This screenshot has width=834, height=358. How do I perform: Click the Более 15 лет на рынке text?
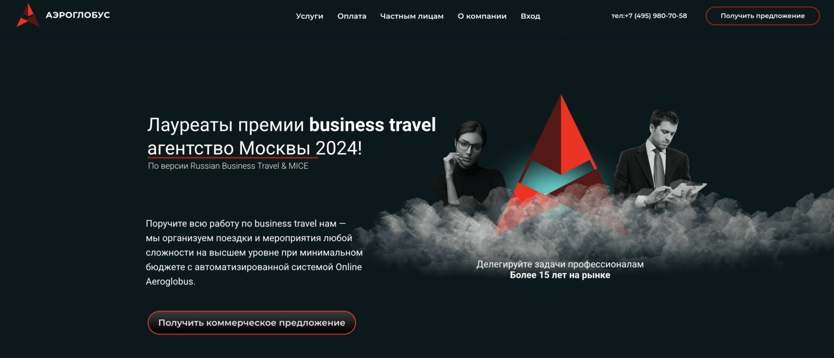tap(560, 275)
